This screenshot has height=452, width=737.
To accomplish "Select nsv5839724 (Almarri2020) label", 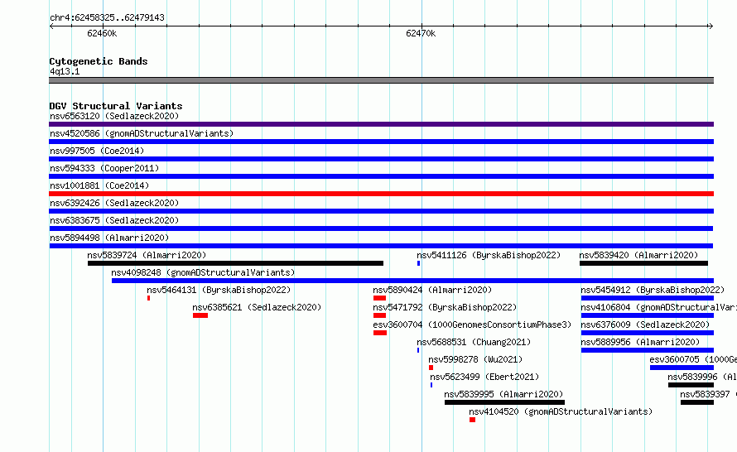I will tap(147, 255).
